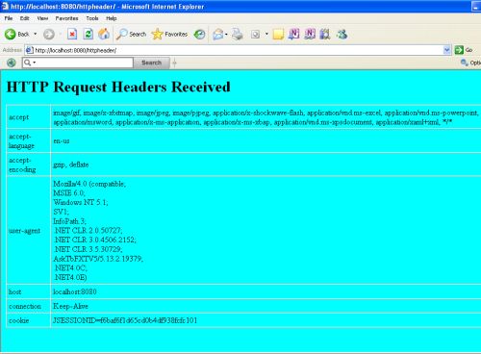Click the Mail envelope icon
Viewport: 481px width, 354px height.
pyautogui.click(x=218, y=34)
